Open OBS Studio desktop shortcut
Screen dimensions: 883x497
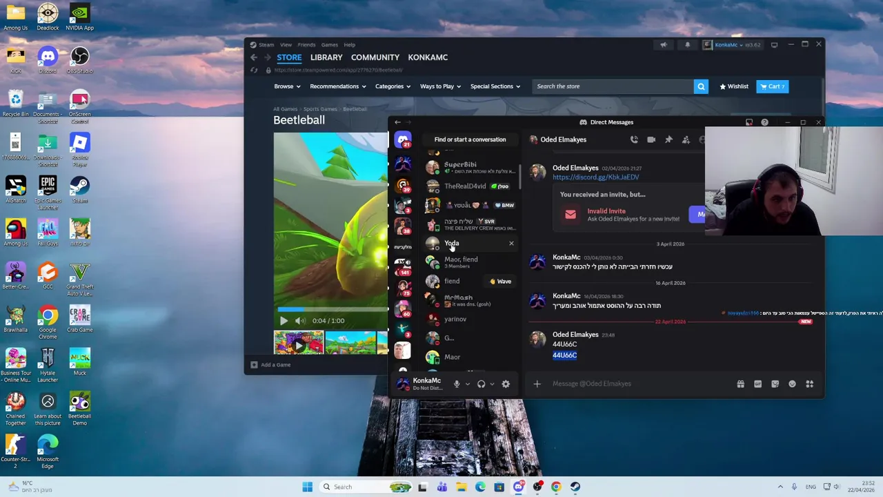[x=80, y=61]
